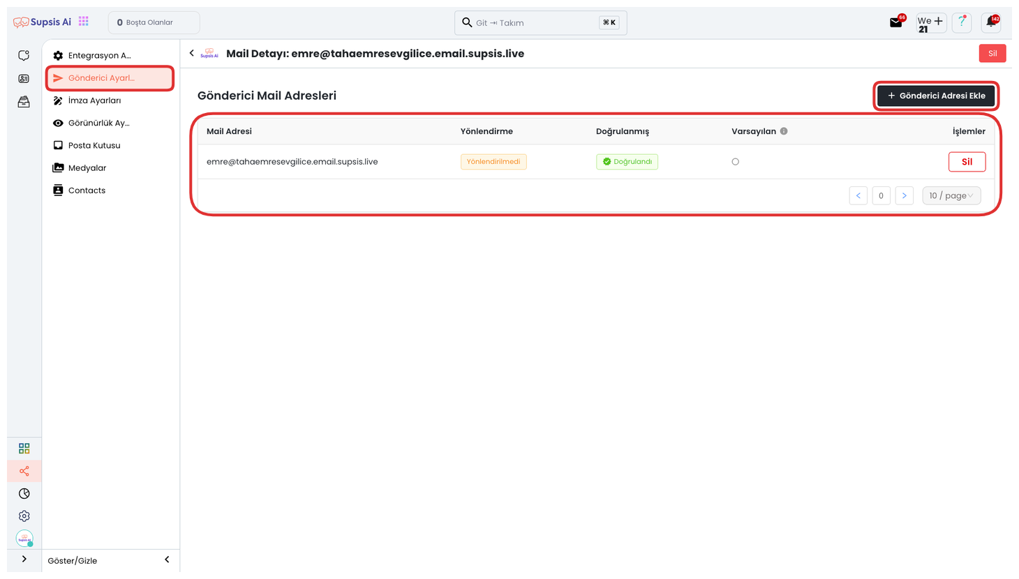Expand the left rail with bottom arrow
Viewport: 1019px width, 579px height.
pos(24,559)
